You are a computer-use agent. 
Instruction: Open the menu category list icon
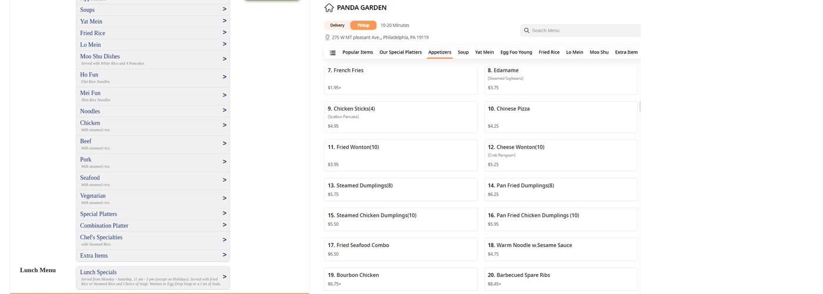click(333, 52)
